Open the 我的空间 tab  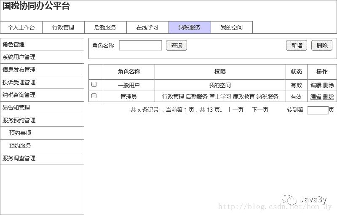pyautogui.click(x=231, y=27)
